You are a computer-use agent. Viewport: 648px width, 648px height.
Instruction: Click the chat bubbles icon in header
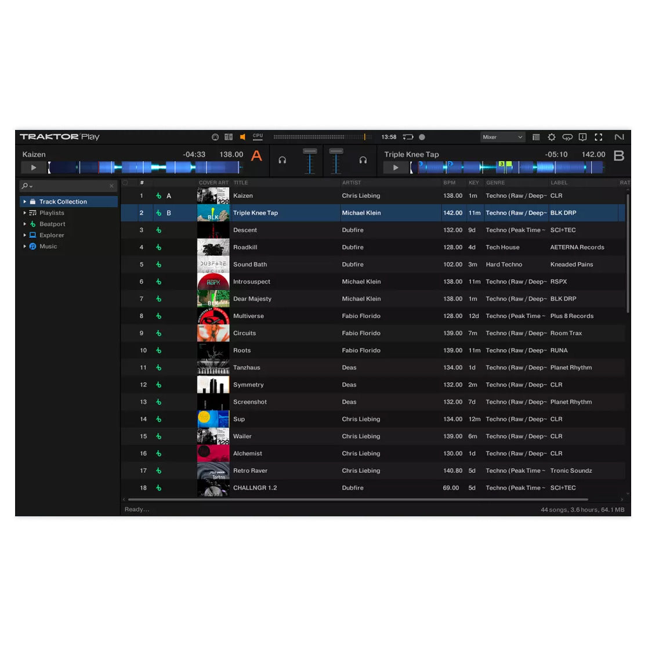pyautogui.click(x=567, y=137)
